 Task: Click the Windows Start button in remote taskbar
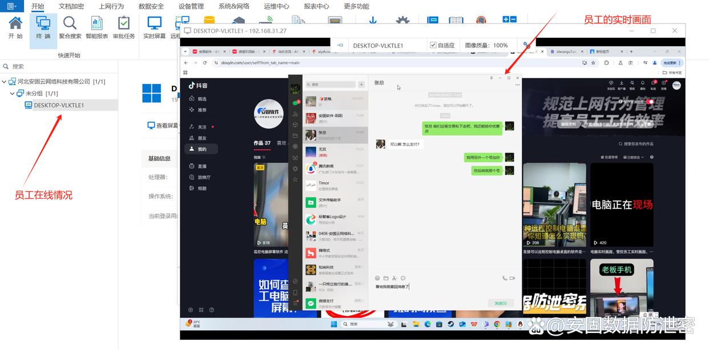tap(335, 324)
